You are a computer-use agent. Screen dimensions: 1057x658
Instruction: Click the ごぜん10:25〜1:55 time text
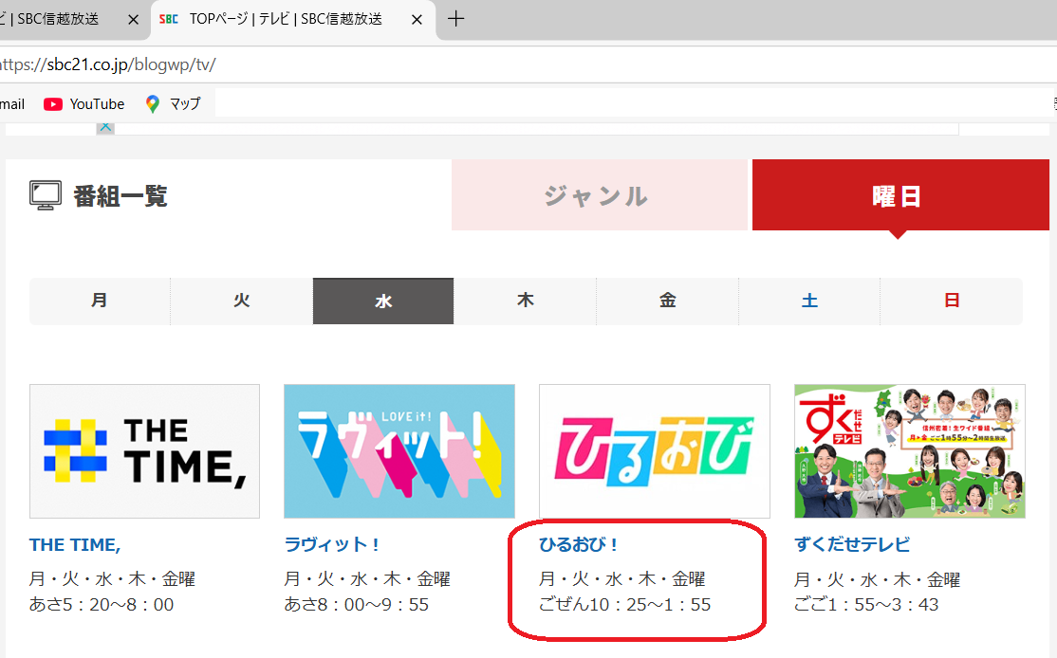click(x=625, y=605)
